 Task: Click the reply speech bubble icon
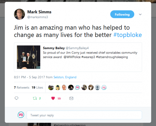point(16,98)
